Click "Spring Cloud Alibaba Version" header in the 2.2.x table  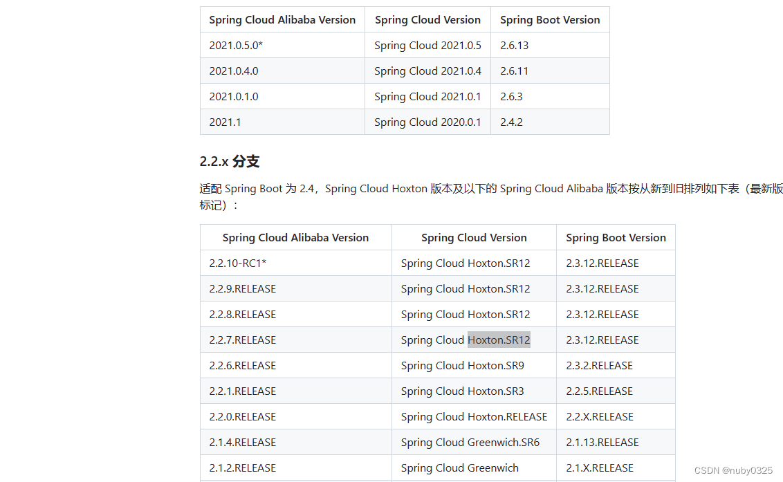(x=295, y=238)
